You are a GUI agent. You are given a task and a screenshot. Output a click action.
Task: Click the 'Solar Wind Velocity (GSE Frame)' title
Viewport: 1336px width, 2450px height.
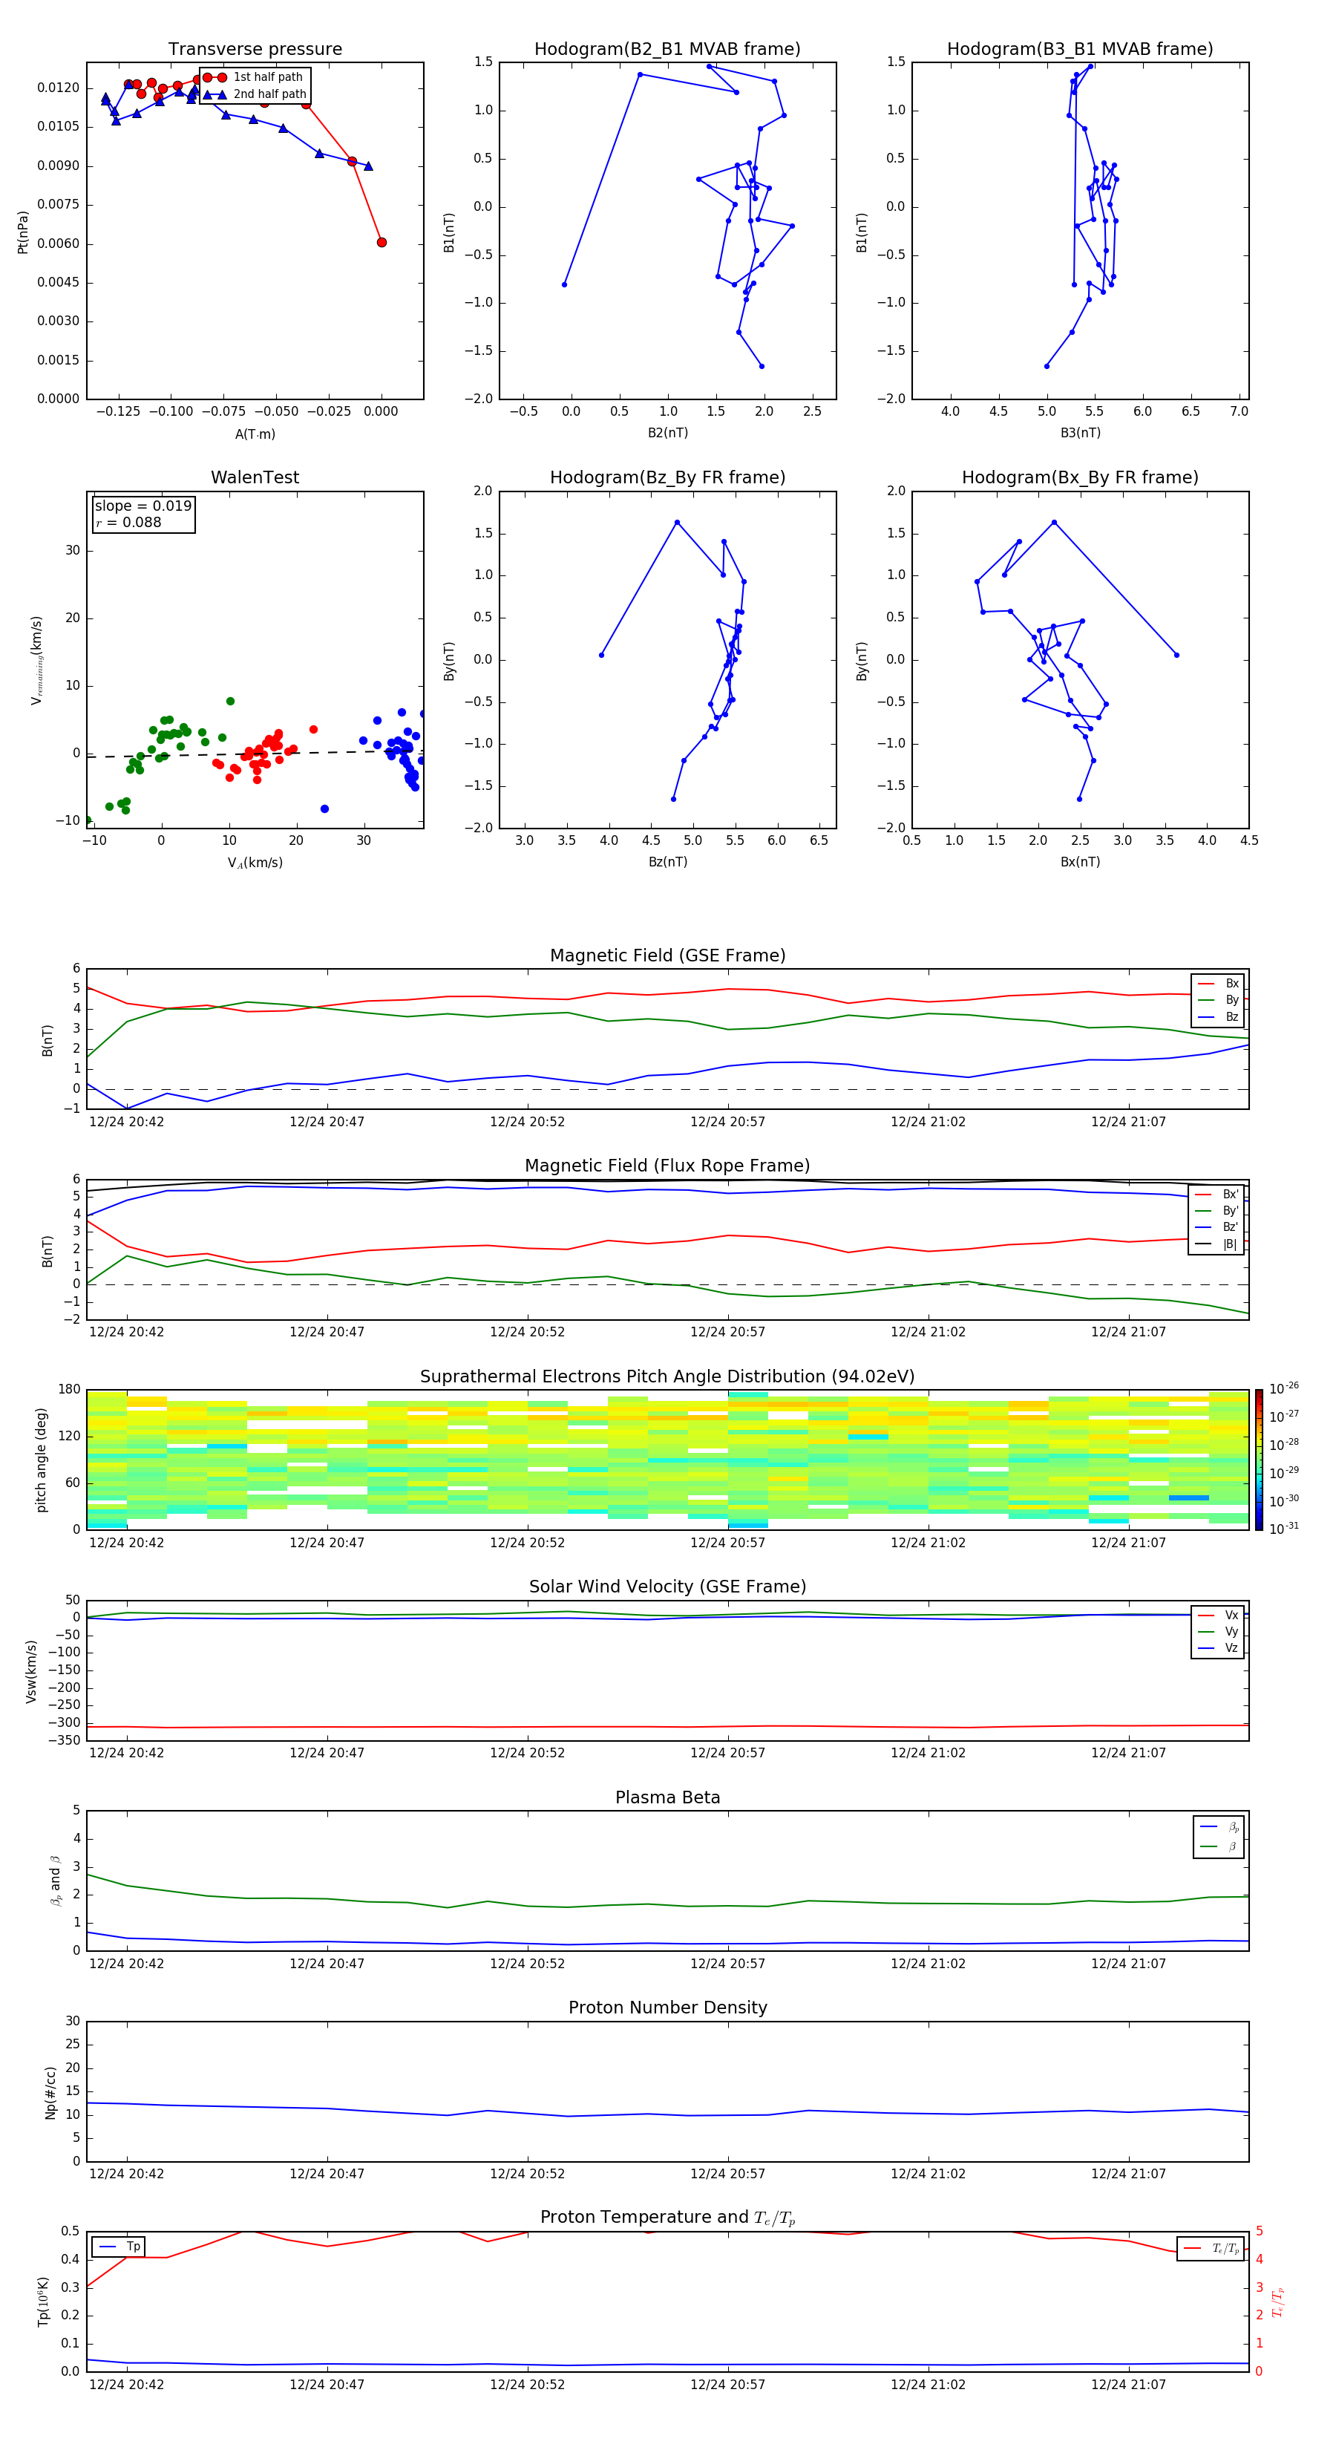[x=667, y=1587]
